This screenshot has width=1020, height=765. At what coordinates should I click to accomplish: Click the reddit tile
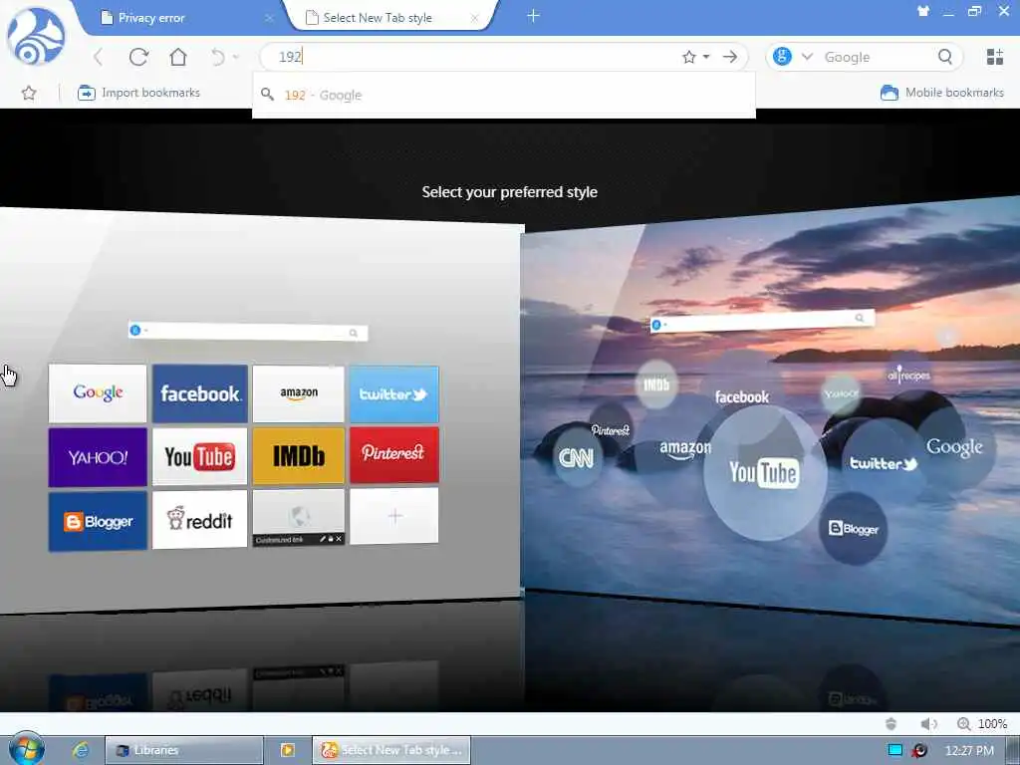coord(199,520)
